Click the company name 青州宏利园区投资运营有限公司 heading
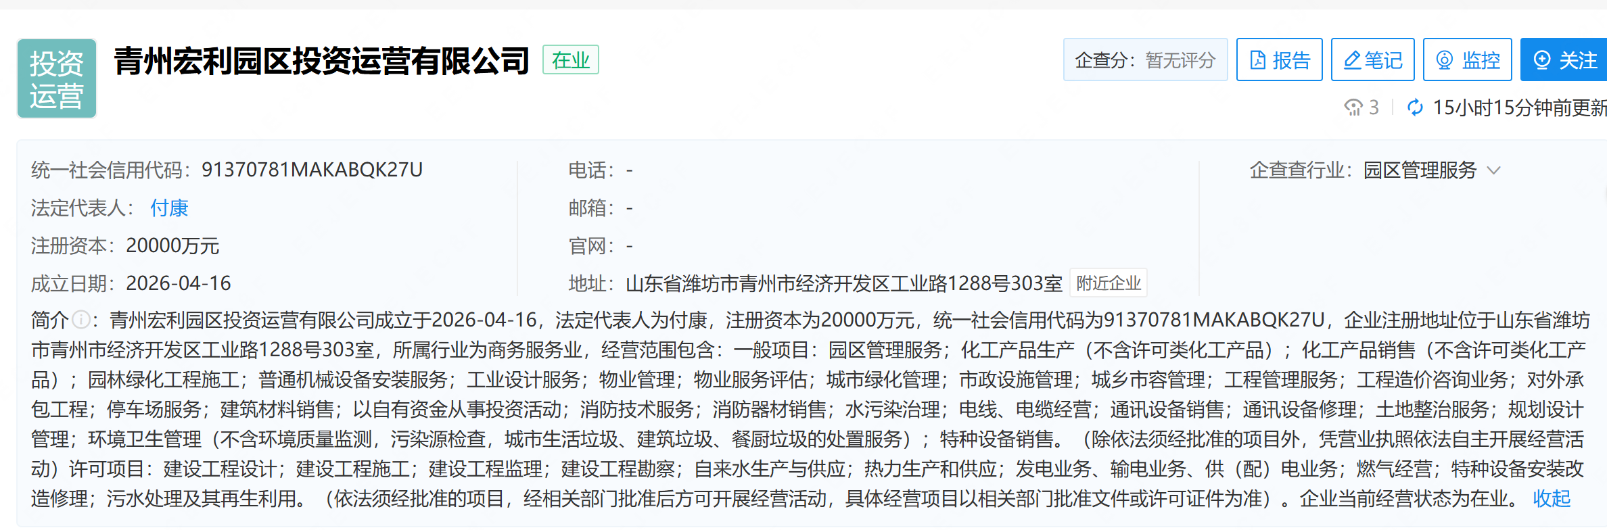Screen dimensions: 1607x530 tap(321, 61)
